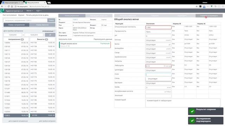Click 'Печать результатов' button above patient info
Image resolution: width=225 pixels, height=126 pixels.
click(72, 15)
